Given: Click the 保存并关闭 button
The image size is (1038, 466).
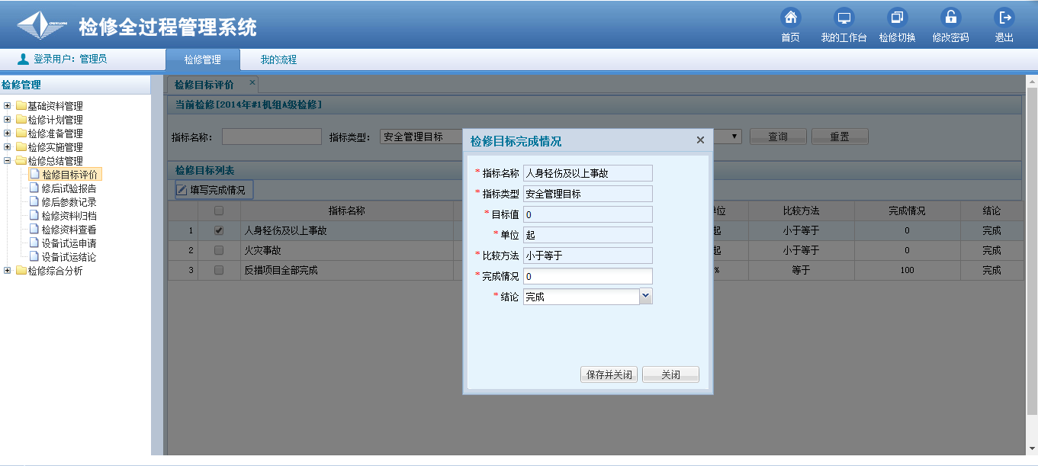Looking at the screenshot, I should pyautogui.click(x=609, y=375).
